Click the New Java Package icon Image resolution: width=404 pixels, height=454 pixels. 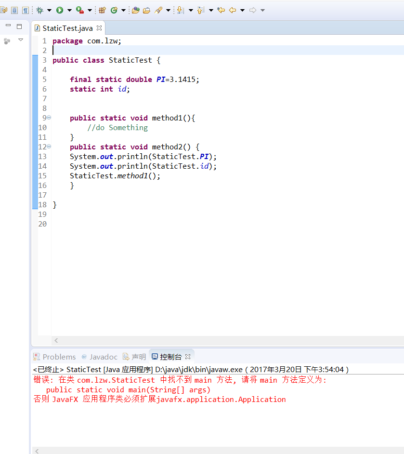coord(102,10)
